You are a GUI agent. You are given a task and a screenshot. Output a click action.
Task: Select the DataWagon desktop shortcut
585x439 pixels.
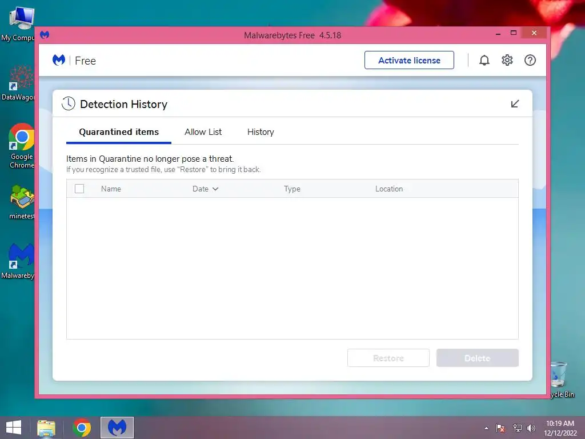tap(21, 83)
